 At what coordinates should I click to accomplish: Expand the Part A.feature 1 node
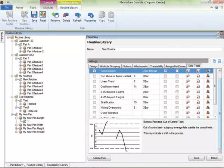(21, 48)
